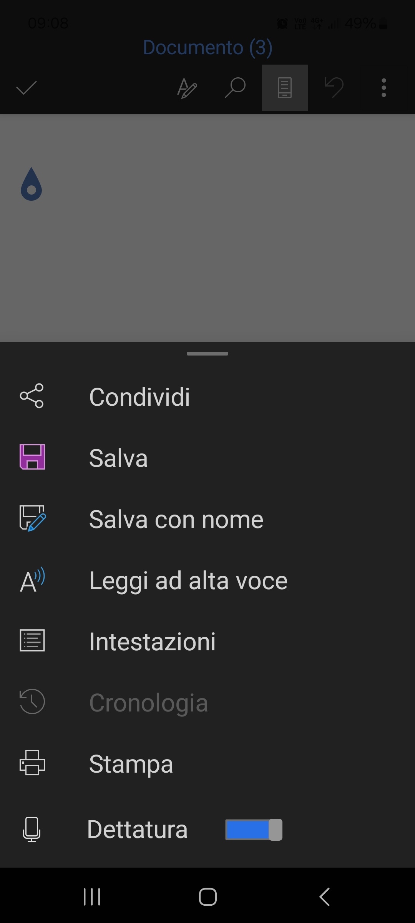Viewport: 415px width, 923px height.
Task: Open the pen editing tools icon
Action: [x=187, y=88]
